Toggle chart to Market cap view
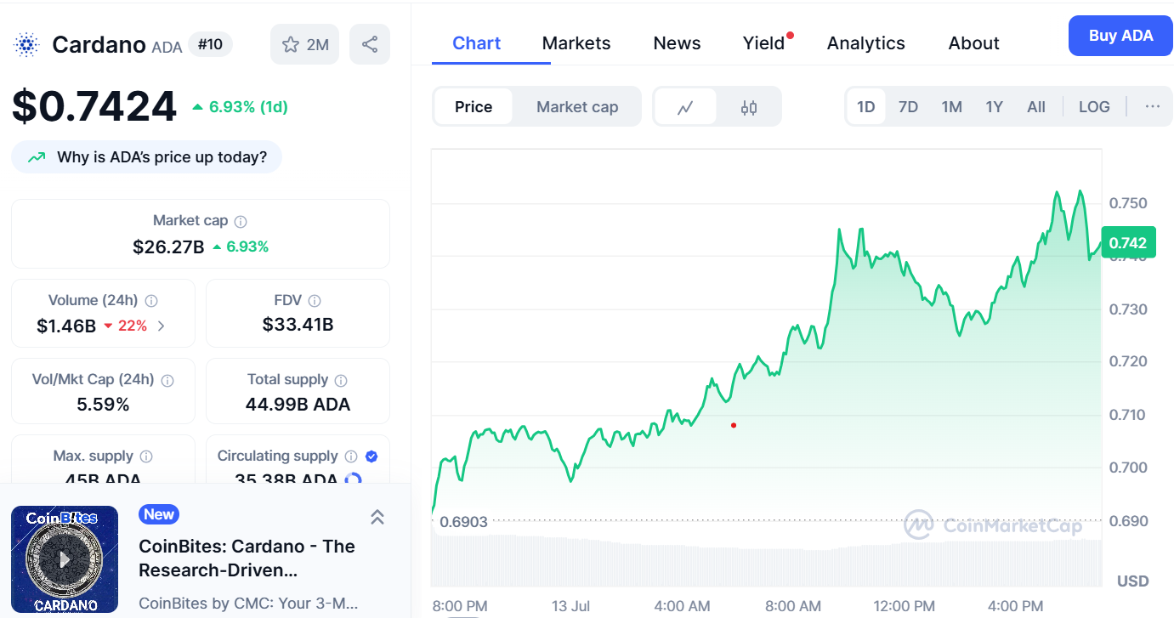 tap(577, 107)
